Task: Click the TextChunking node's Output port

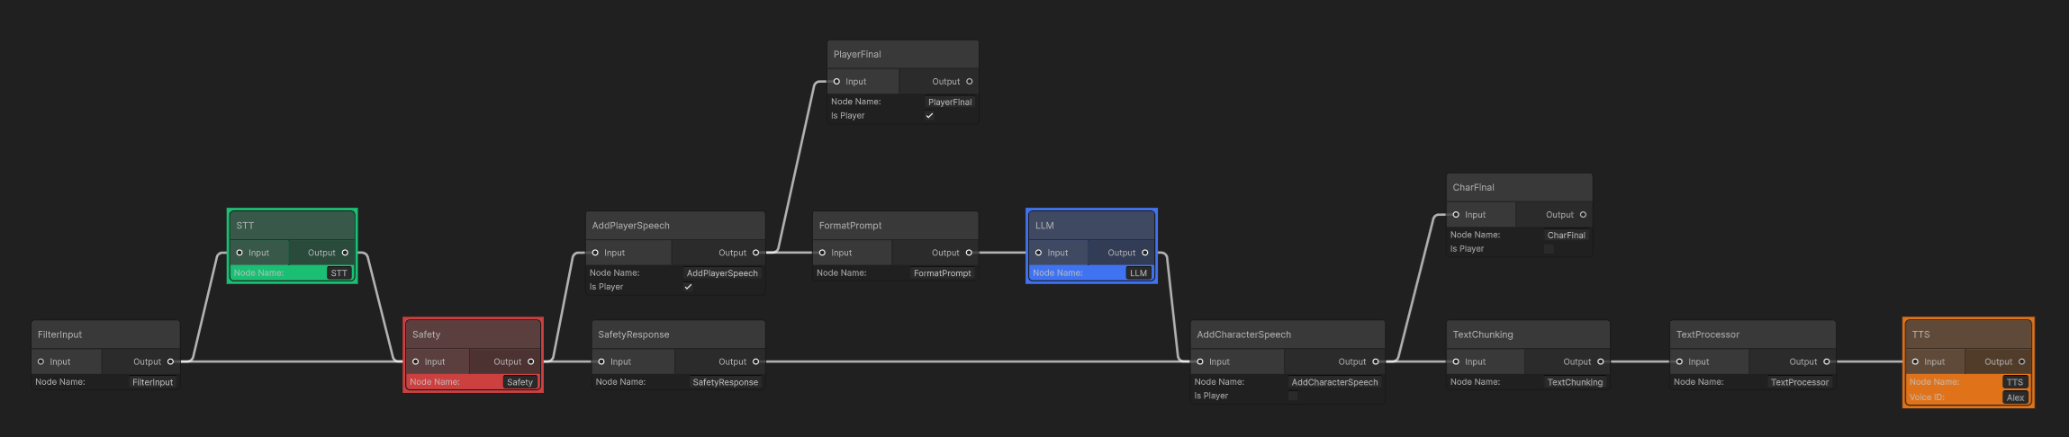Action: click(1601, 361)
